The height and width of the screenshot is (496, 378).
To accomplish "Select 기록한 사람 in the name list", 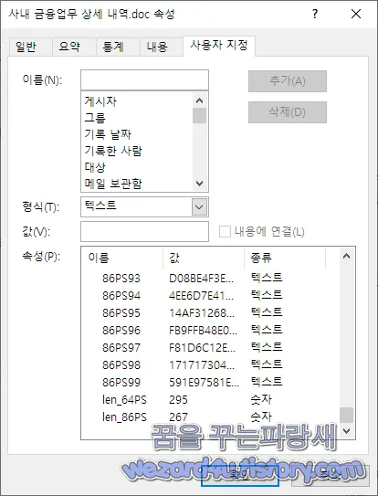I will click(137, 151).
